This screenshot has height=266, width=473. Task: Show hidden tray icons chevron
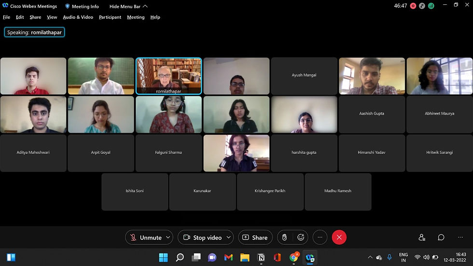coord(370,257)
